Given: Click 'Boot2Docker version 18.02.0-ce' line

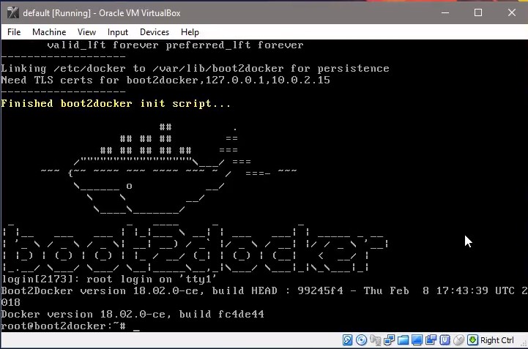Looking at the screenshot, I should point(264,290).
